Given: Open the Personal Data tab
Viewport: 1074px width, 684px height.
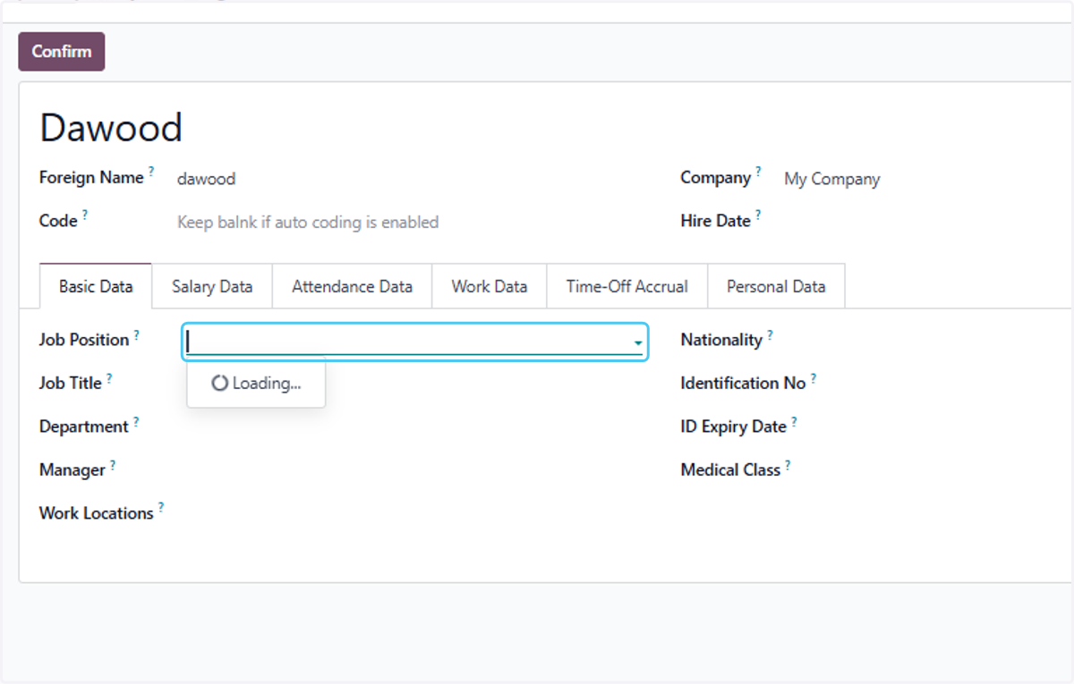Looking at the screenshot, I should coord(776,287).
